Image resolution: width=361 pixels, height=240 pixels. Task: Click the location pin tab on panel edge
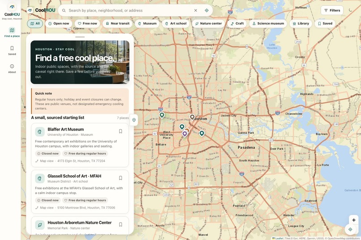(x=134, y=120)
